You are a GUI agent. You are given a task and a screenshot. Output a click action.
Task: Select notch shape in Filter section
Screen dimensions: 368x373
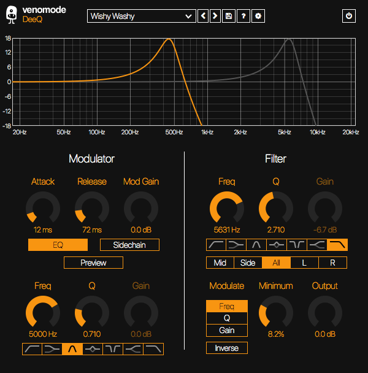pos(297,245)
